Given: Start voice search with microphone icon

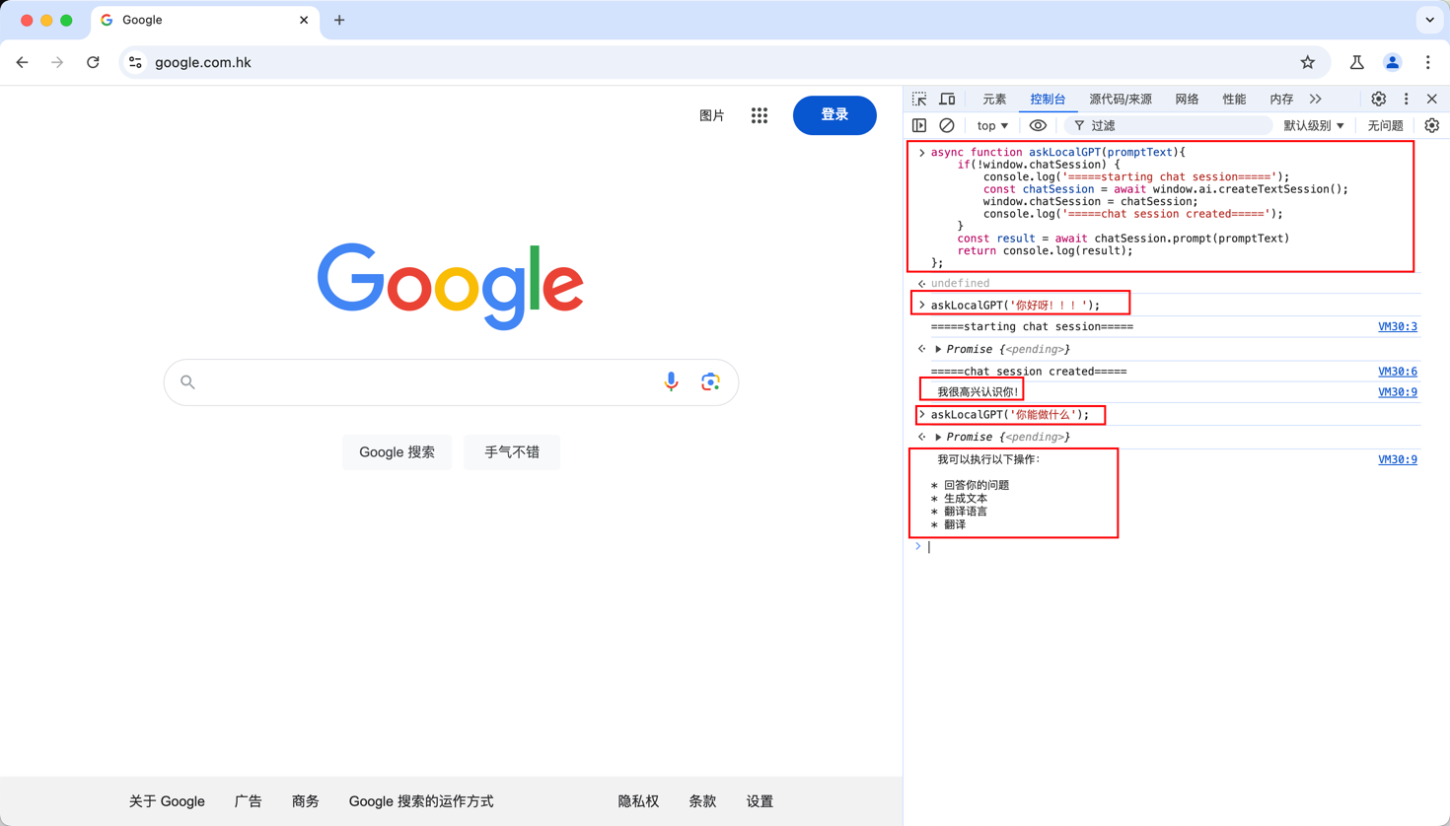Looking at the screenshot, I should click(x=671, y=382).
